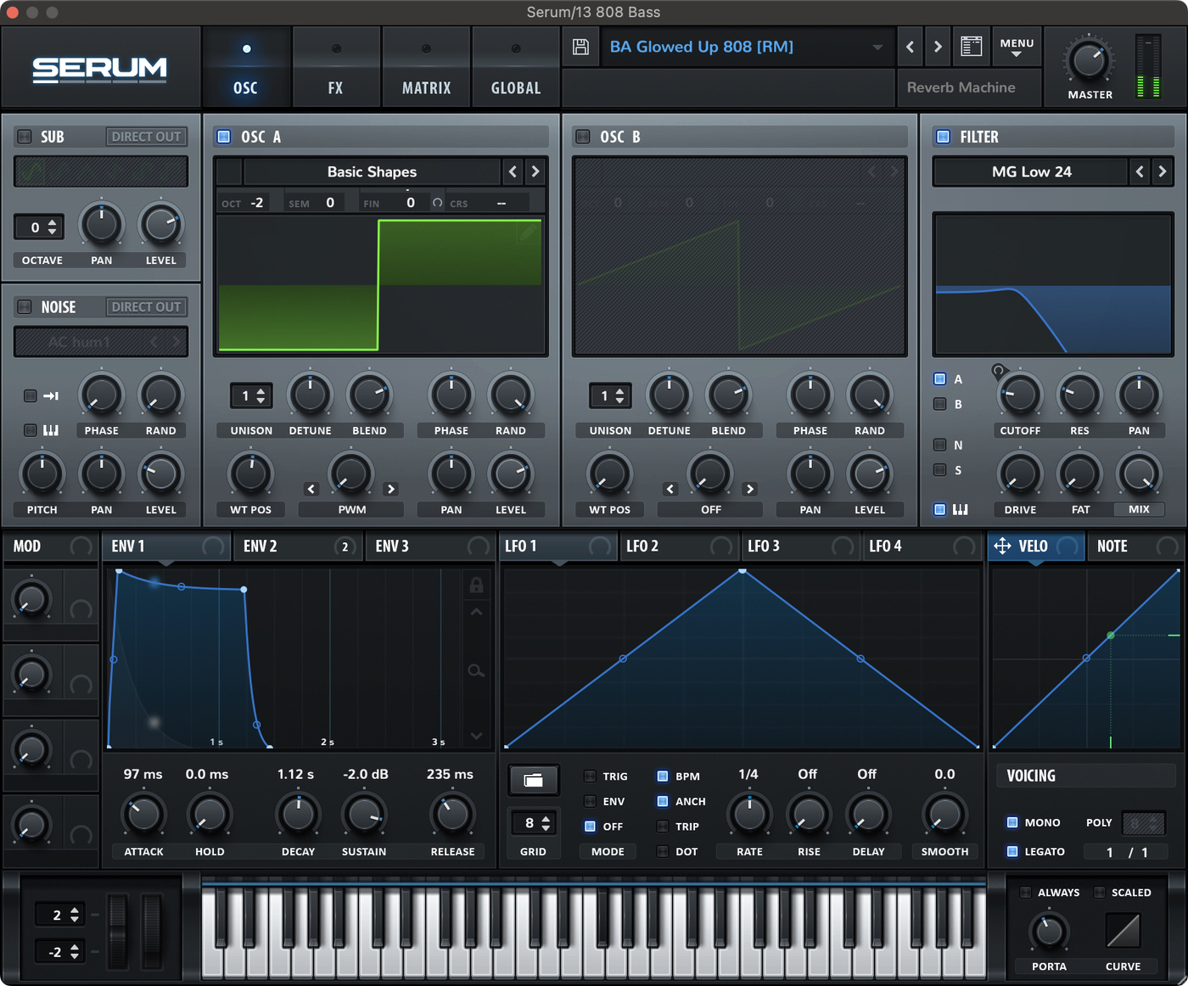This screenshot has width=1188, height=986.
Task: Click previous OSC A warp mode arrow
Action: coord(311,489)
